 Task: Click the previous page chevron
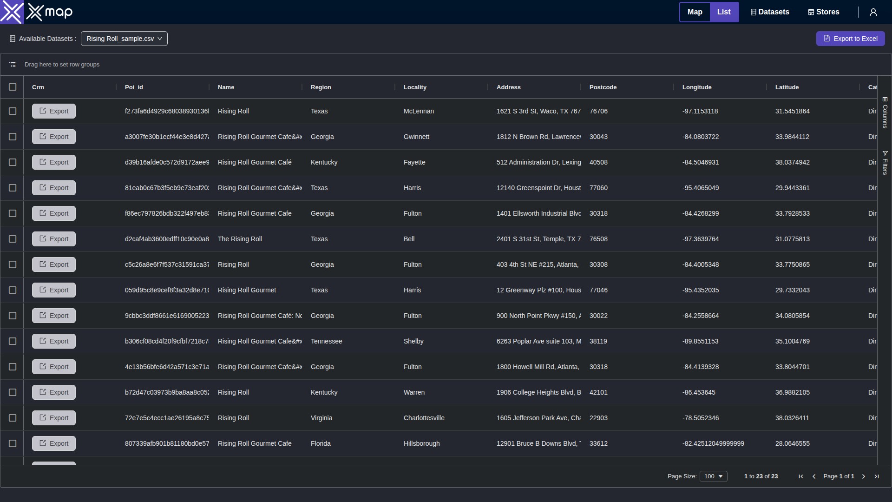click(814, 476)
